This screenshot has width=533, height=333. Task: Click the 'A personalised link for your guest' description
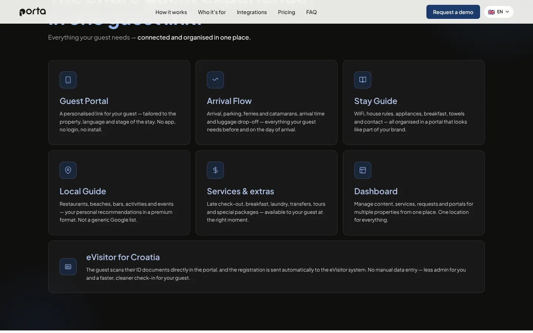(118, 122)
